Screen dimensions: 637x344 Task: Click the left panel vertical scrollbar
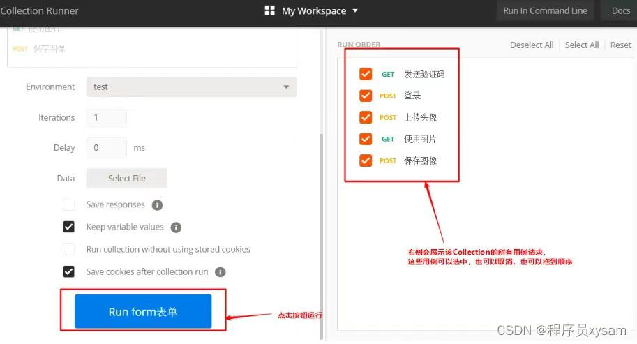[321, 236]
